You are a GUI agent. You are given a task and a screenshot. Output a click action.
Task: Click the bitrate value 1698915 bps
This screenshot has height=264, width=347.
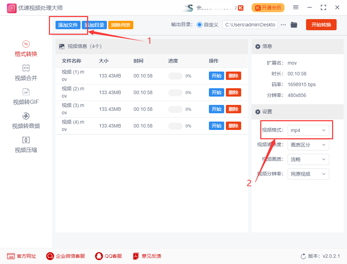coord(302,85)
